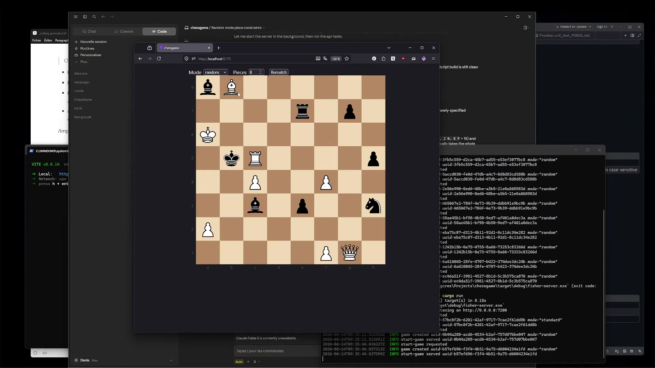Expand the Denis account menu chevron
The image size is (655, 368).
tap(171, 361)
